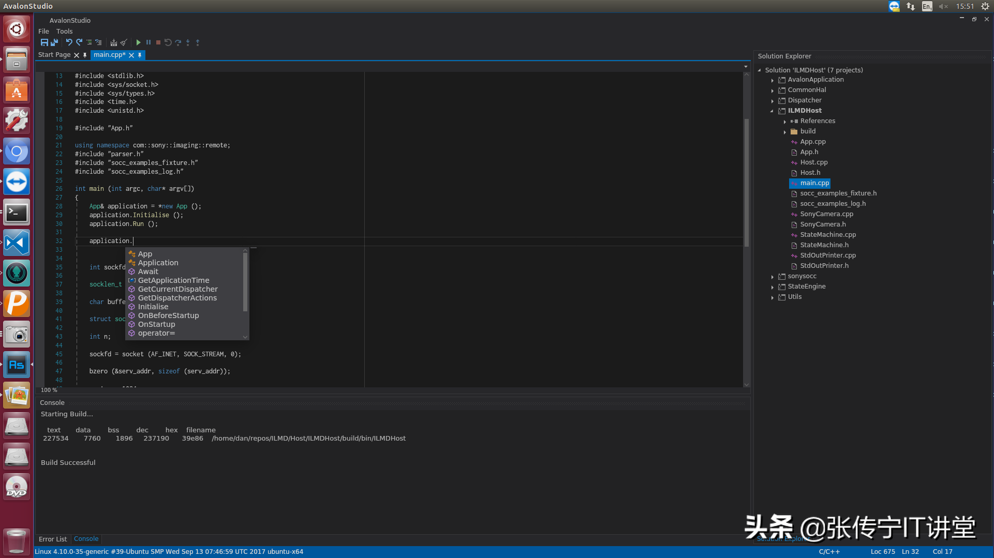Restart debugging with the circular arrow

click(x=168, y=42)
